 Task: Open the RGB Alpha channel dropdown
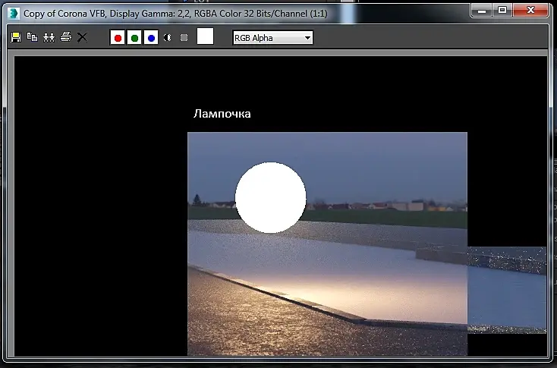coord(273,38)
